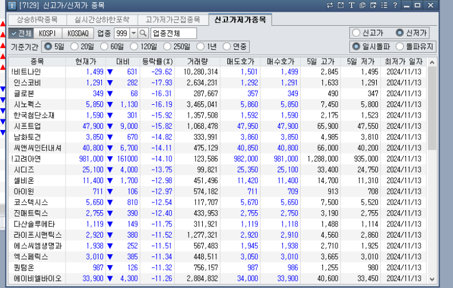Switch to the 실시간상하한포착 tab
453x288 pixels.
pos(102,20)
